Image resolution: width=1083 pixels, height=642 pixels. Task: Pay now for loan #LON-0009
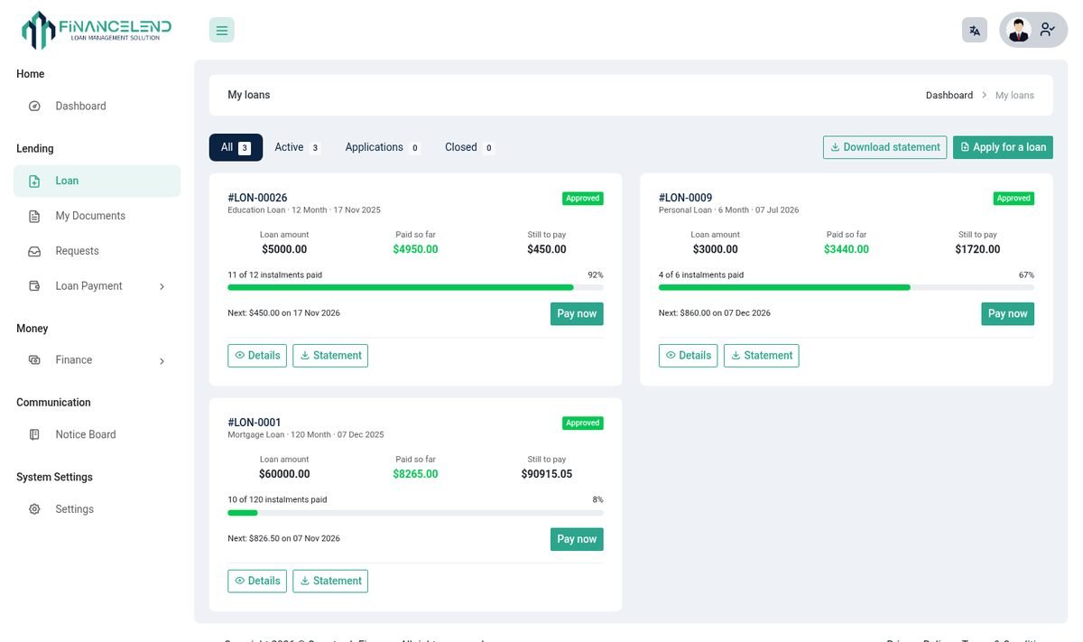1007,313
